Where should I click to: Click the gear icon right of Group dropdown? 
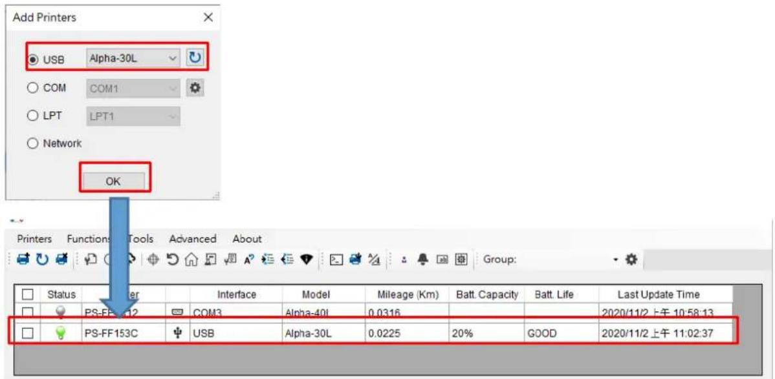[x=631, y=259]
